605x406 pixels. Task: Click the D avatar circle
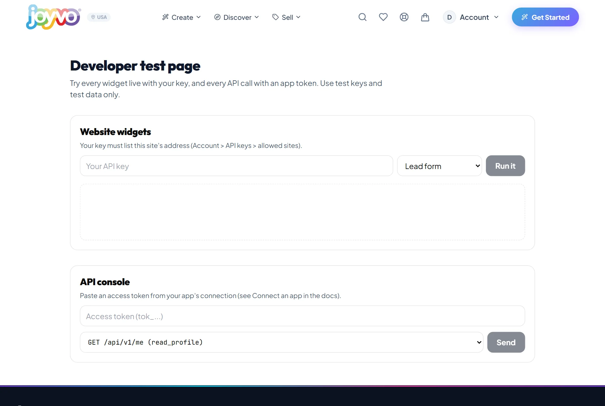(449, 17)
